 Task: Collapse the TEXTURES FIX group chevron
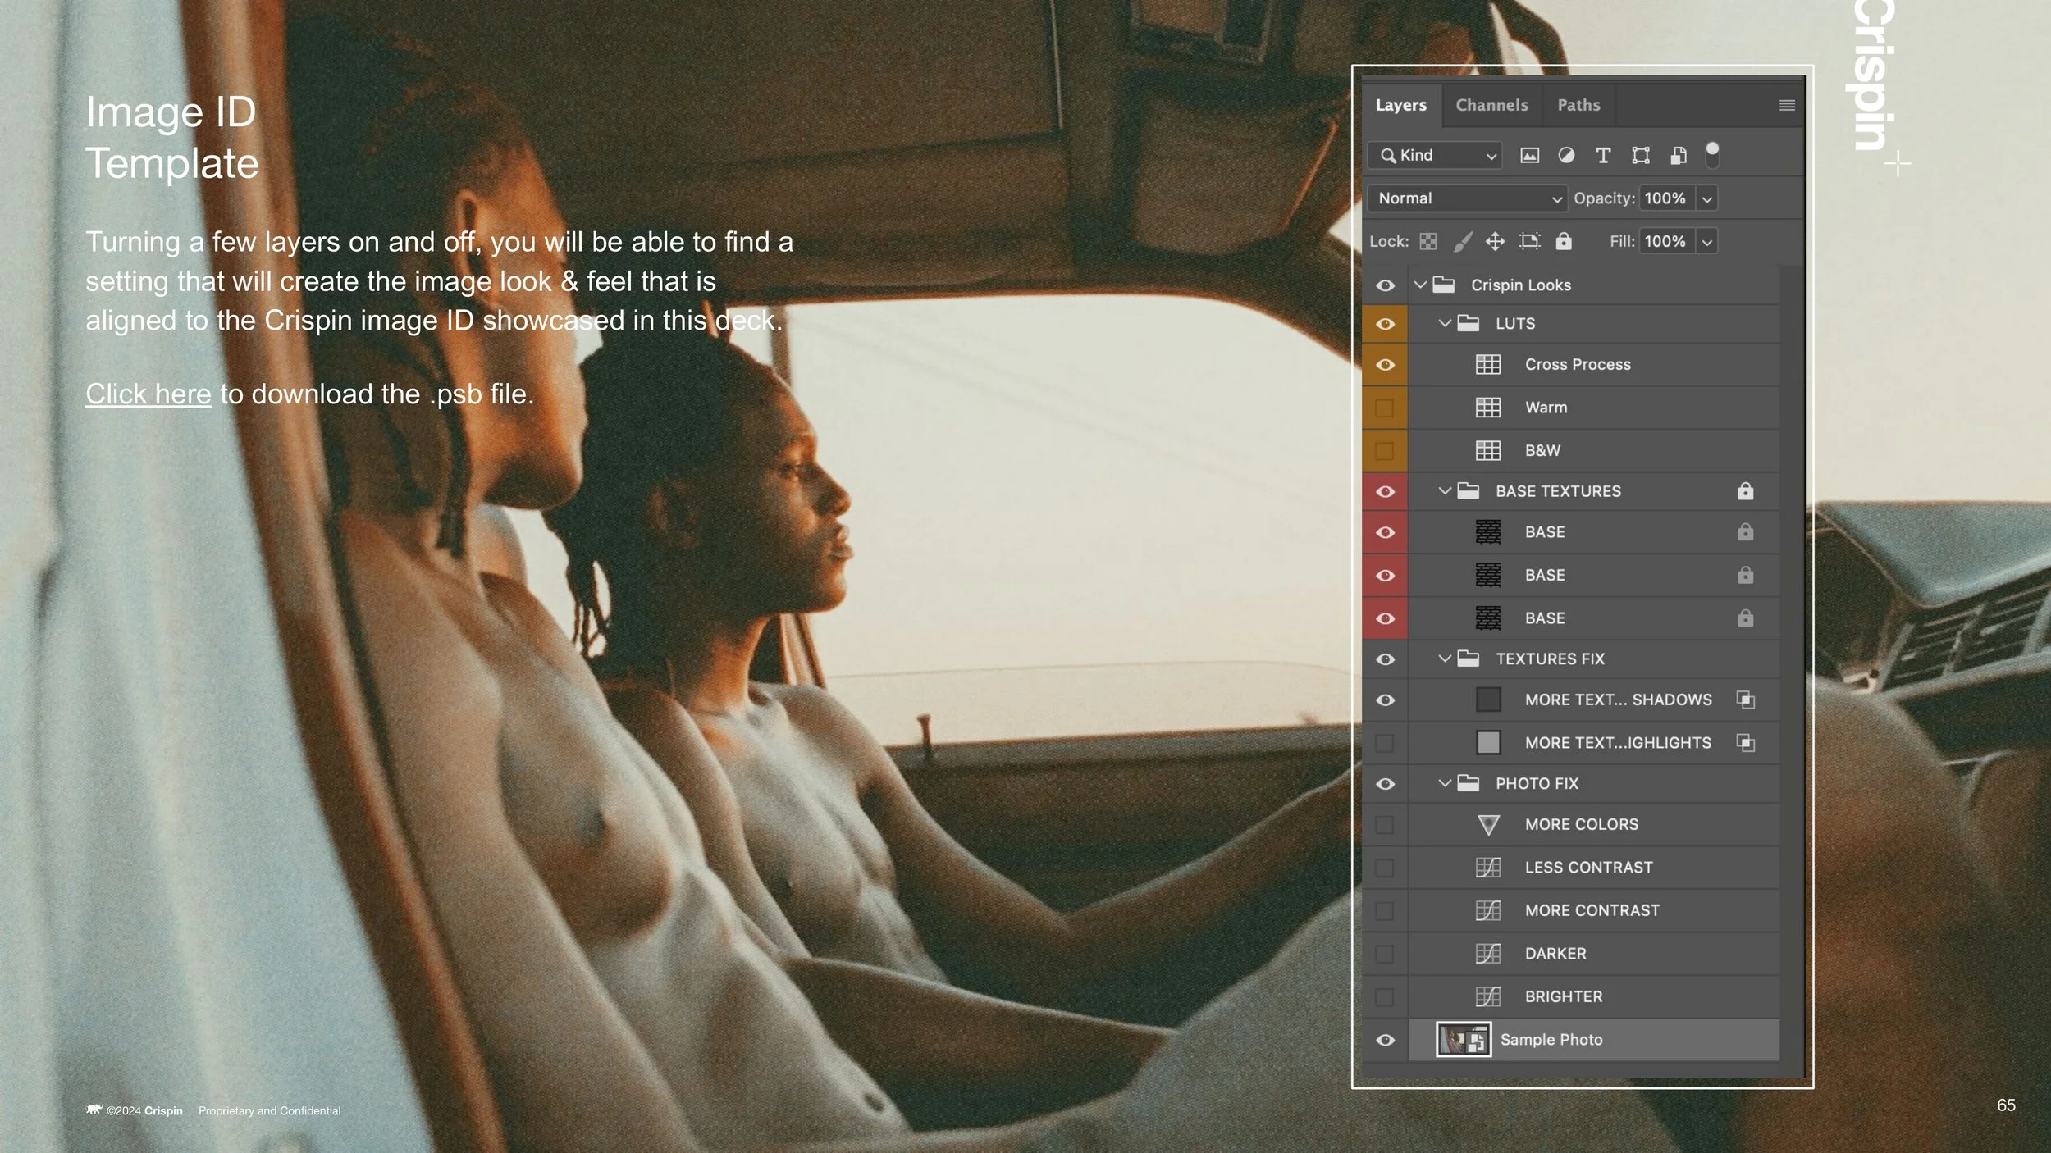click(x=1445, y=659)
